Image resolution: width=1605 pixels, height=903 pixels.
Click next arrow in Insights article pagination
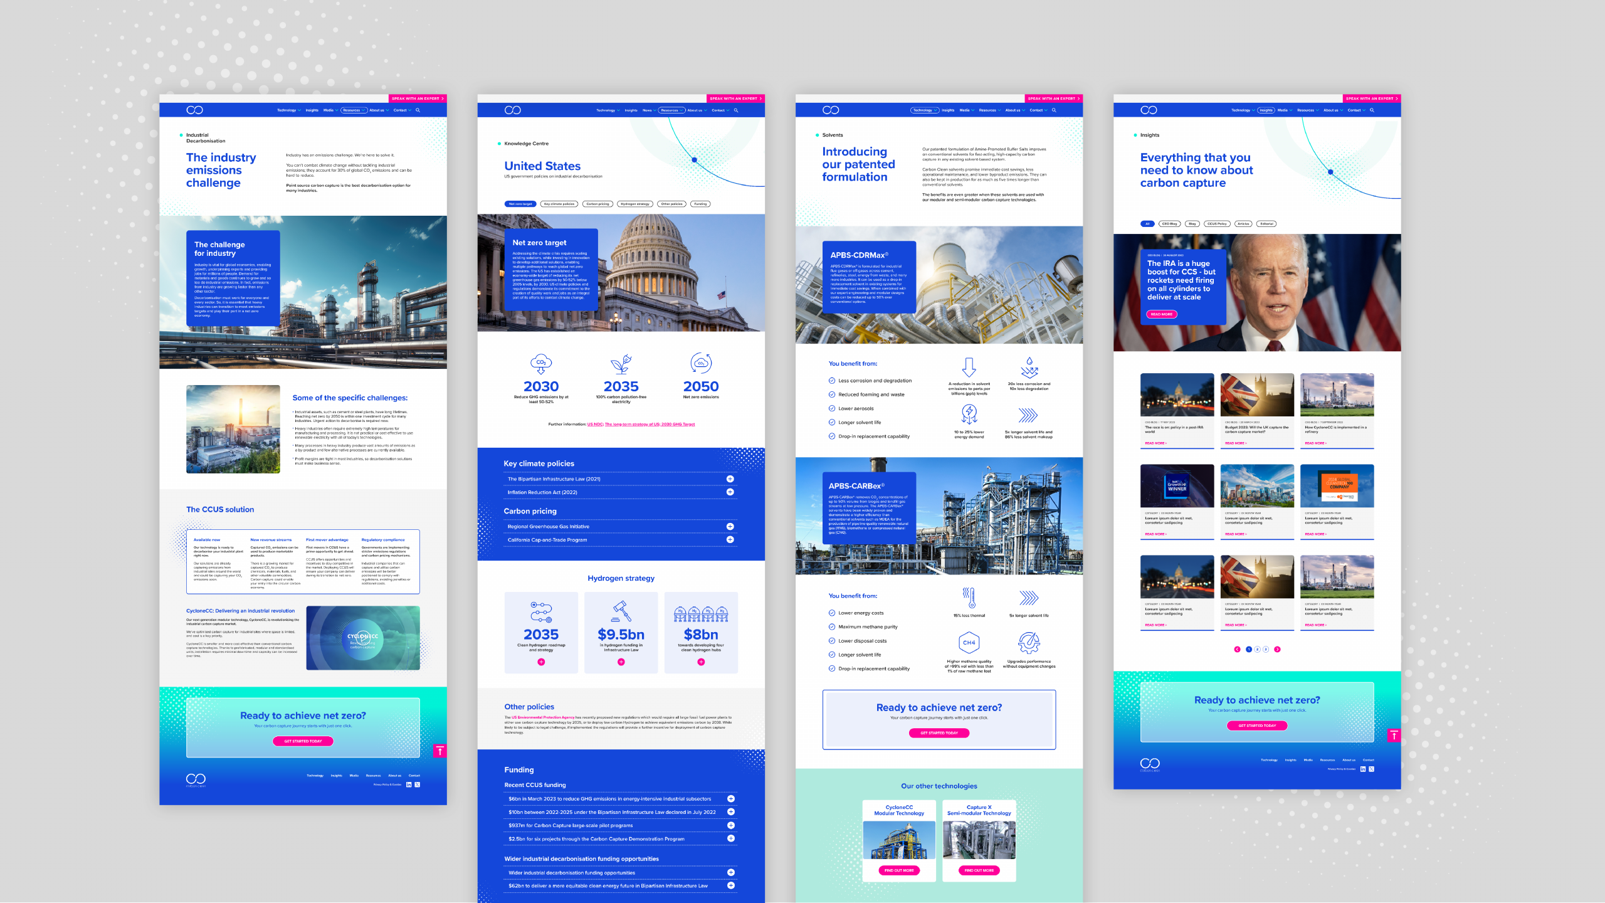click(x=1277, y=650)
